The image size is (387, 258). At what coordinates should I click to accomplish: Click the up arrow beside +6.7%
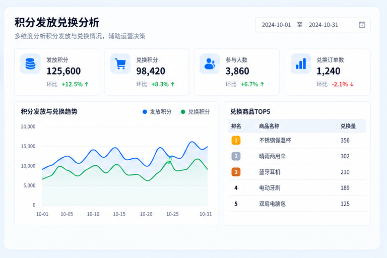coord(262,84)
